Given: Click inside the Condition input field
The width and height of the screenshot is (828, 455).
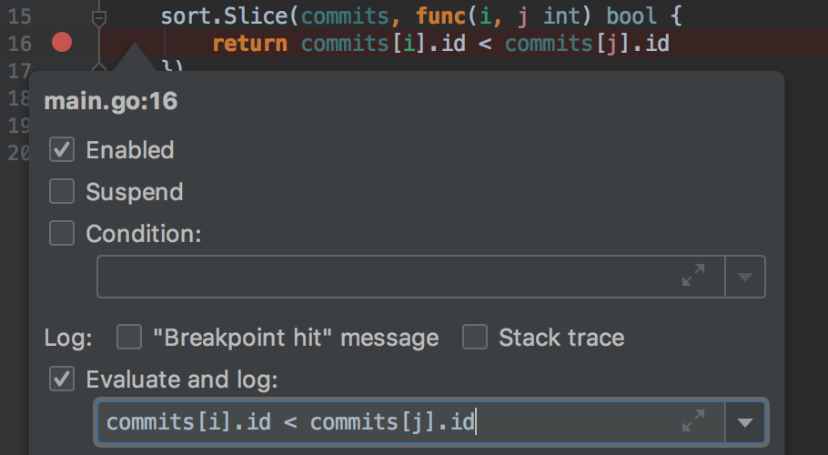Looking at the screenshot, I should pyautogui.click(x=411, y=277).
